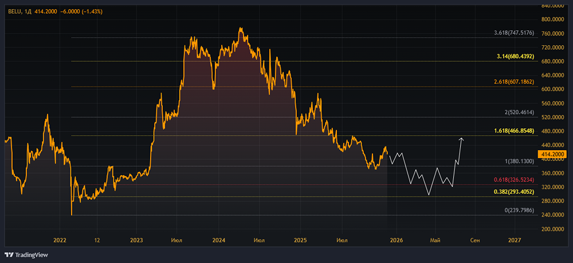The image size is (573, 263).
Task: Click the red 0.618 (326.5234) Fibonacci label
Action: pos(514,180)
